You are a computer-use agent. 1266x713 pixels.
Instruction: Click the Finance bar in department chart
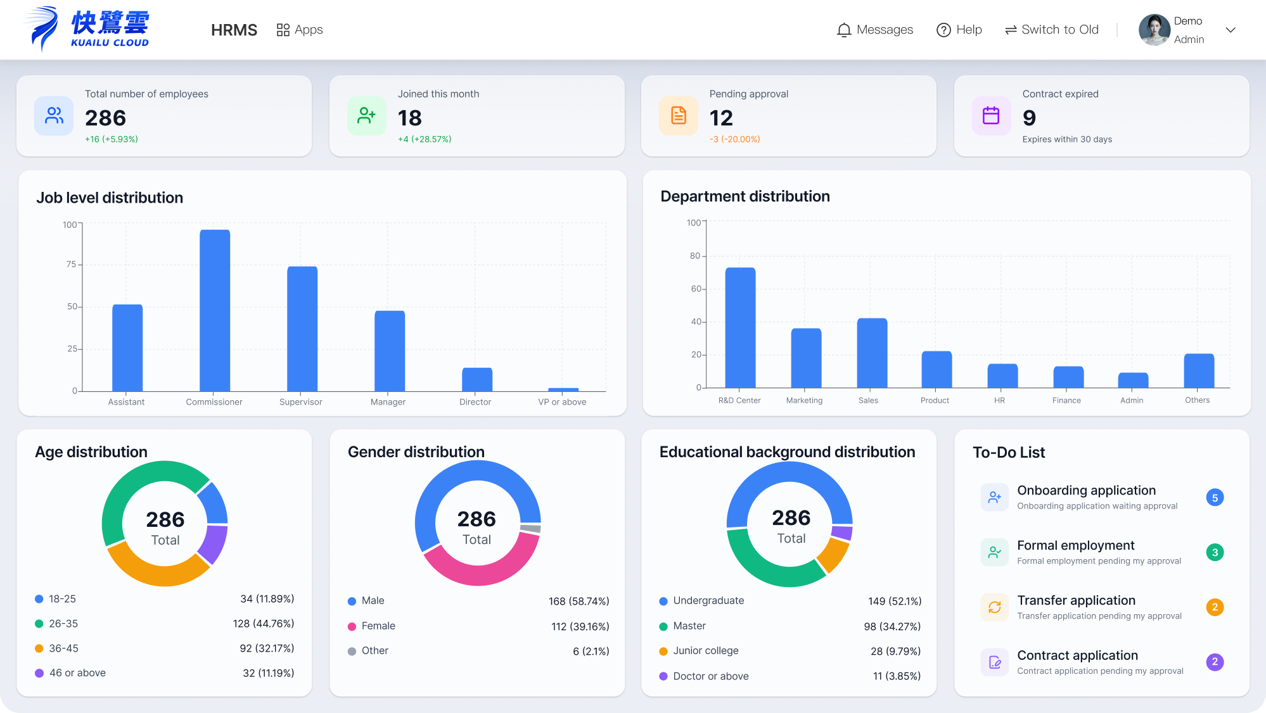coord(1068,377)
